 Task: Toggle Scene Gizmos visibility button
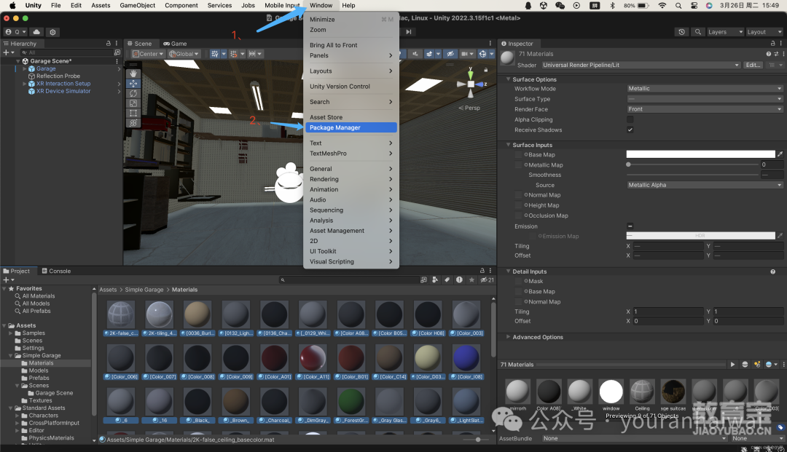click(x=482, y=54)
